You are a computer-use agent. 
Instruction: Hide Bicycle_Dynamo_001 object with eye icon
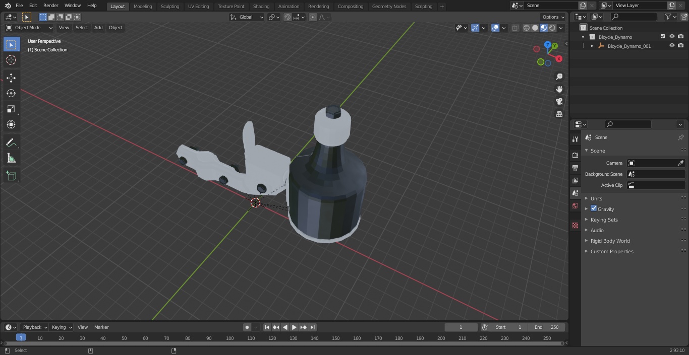(671, 46)
